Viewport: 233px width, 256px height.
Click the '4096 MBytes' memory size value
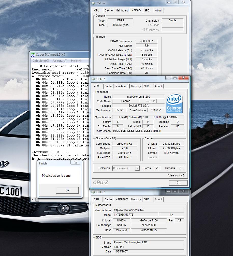point(120,25)
